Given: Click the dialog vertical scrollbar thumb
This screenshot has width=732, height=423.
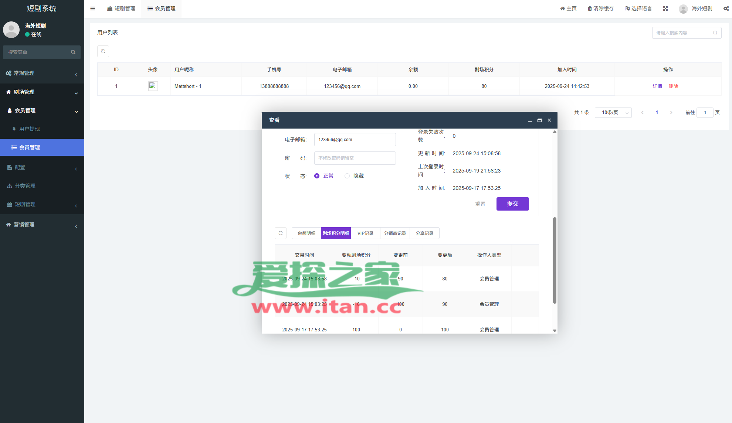Looking at the screenshot, I should [555, 260].
